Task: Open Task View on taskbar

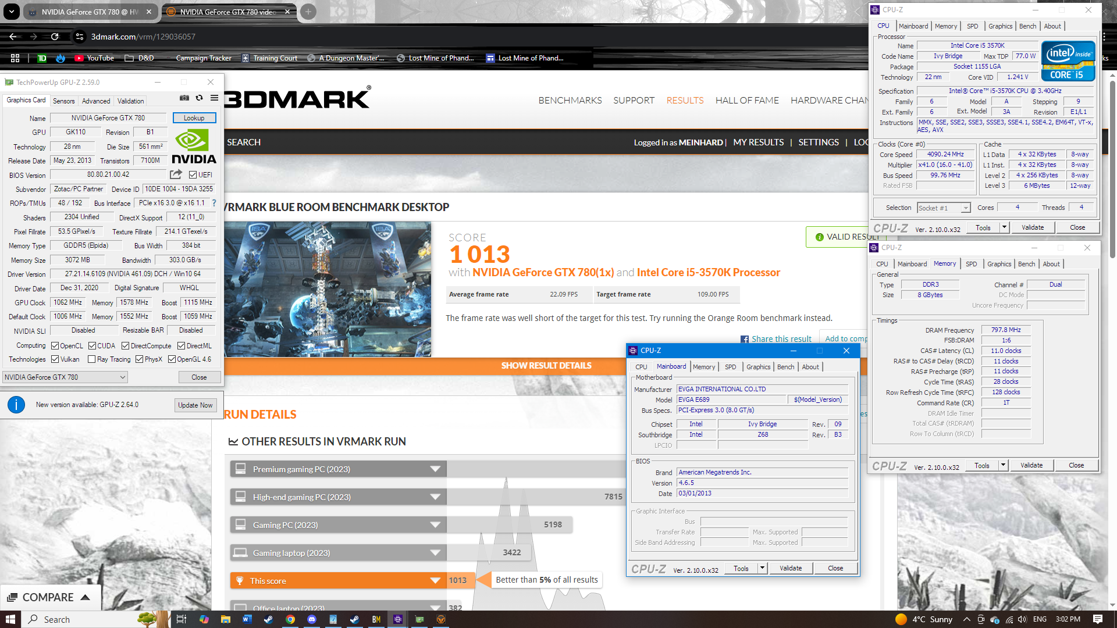Action: pos(181,619)
